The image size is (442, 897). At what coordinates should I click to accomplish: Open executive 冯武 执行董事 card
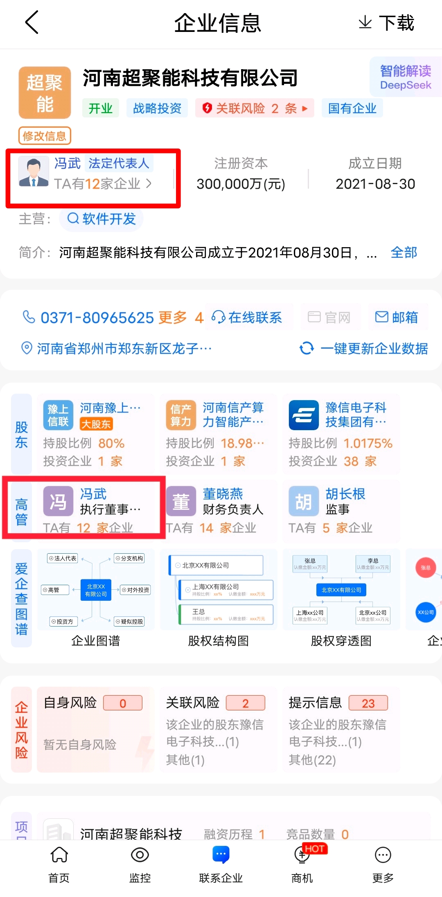click(95, 512)
